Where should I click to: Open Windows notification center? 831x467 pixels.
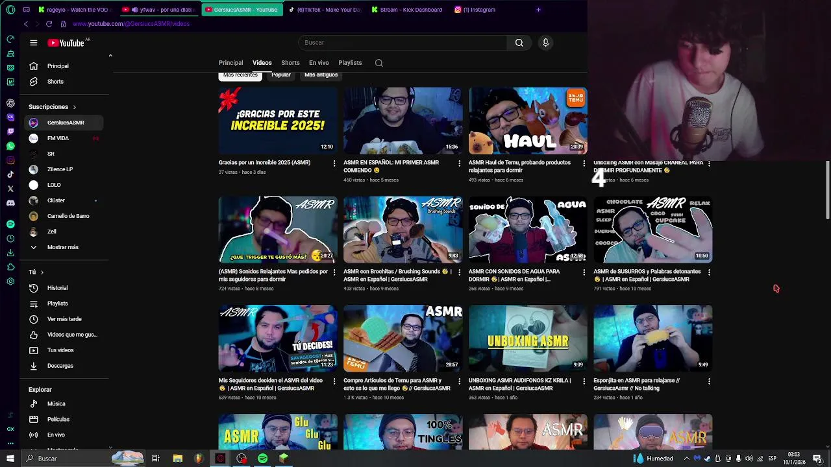[817, 459]
